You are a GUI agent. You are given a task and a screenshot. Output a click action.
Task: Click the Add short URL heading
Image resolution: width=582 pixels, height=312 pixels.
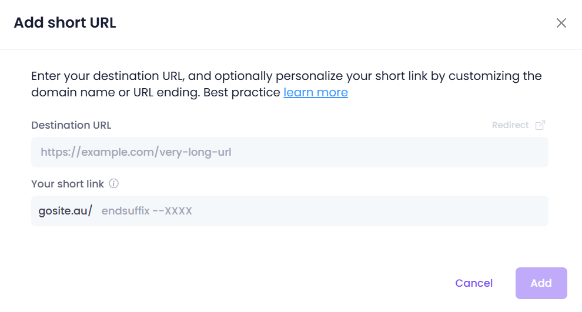tap(65, 23)
